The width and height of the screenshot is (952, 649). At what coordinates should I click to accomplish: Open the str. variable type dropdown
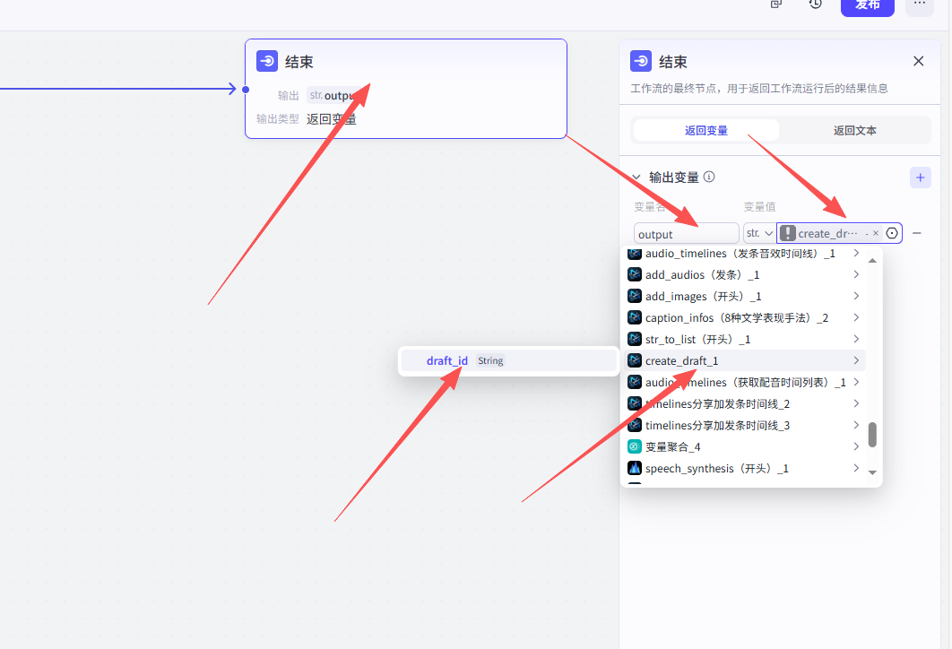(x=758, y=233)
